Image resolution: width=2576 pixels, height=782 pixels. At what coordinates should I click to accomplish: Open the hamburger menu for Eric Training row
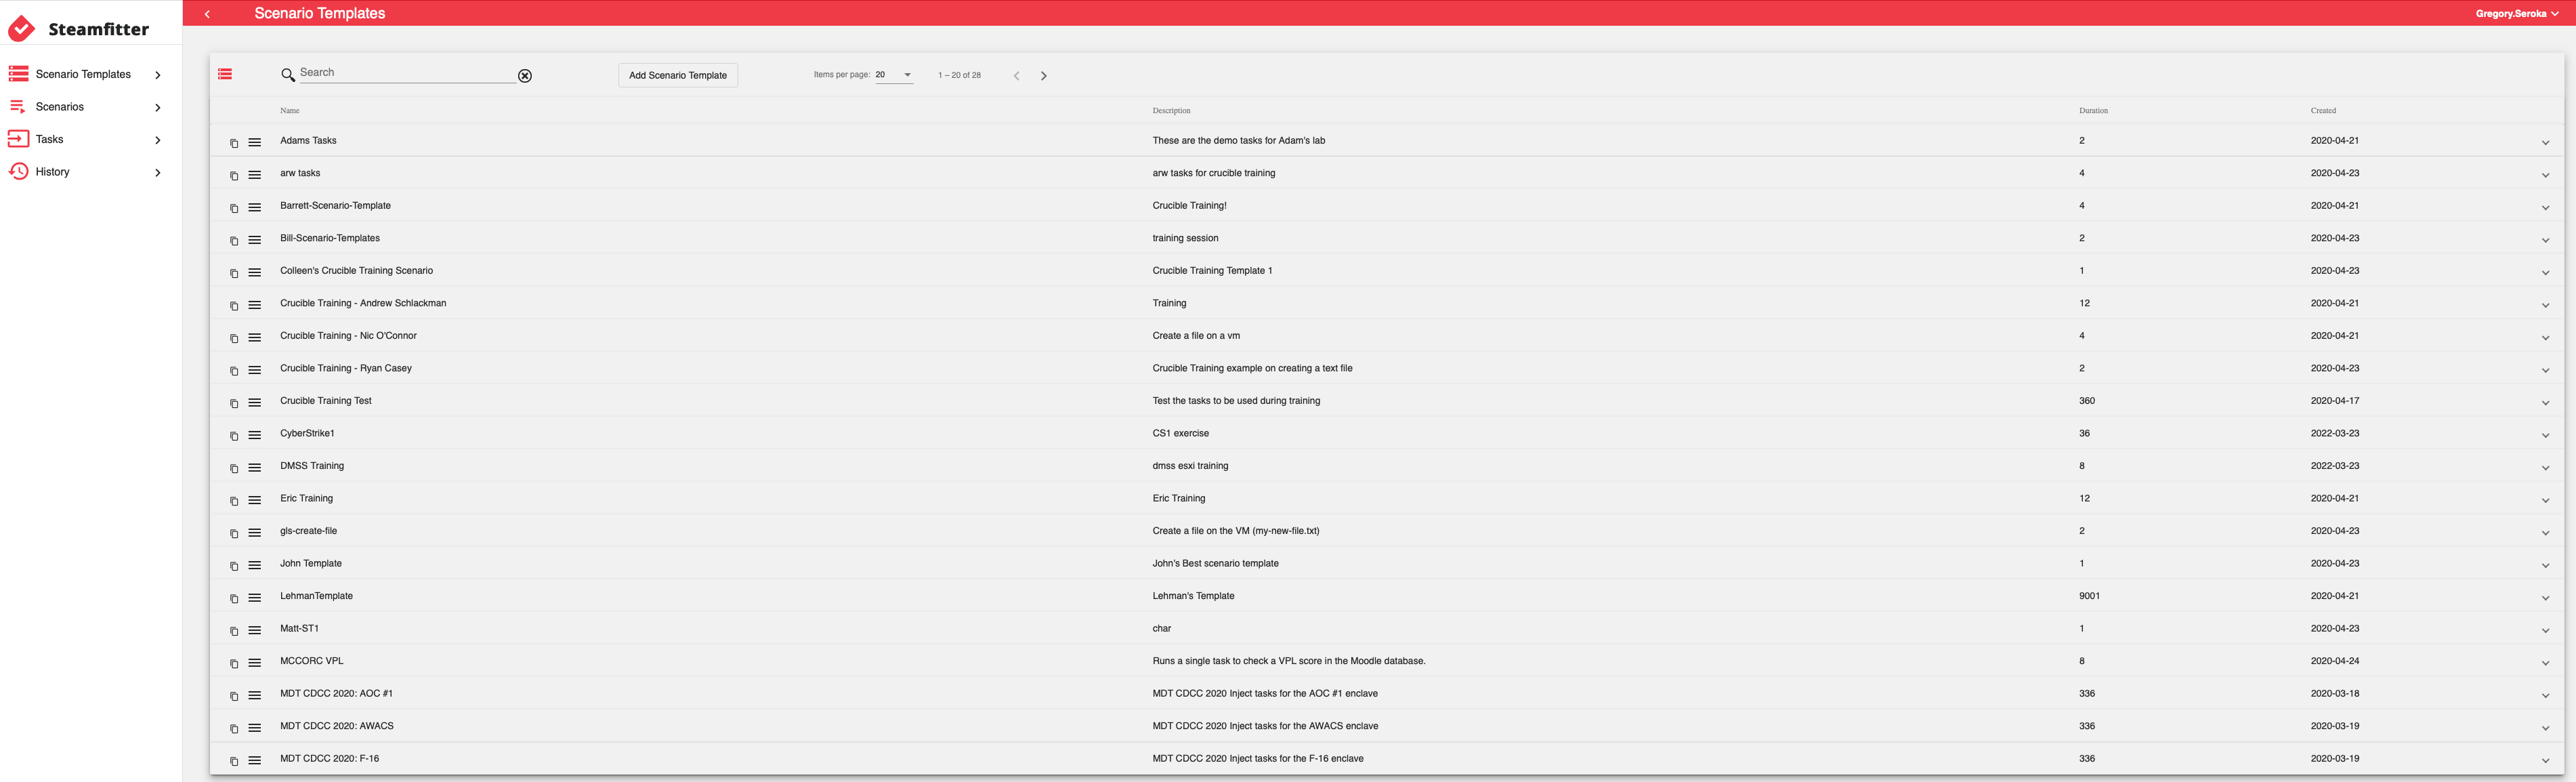pyautogui.click(x=255, y=500)
